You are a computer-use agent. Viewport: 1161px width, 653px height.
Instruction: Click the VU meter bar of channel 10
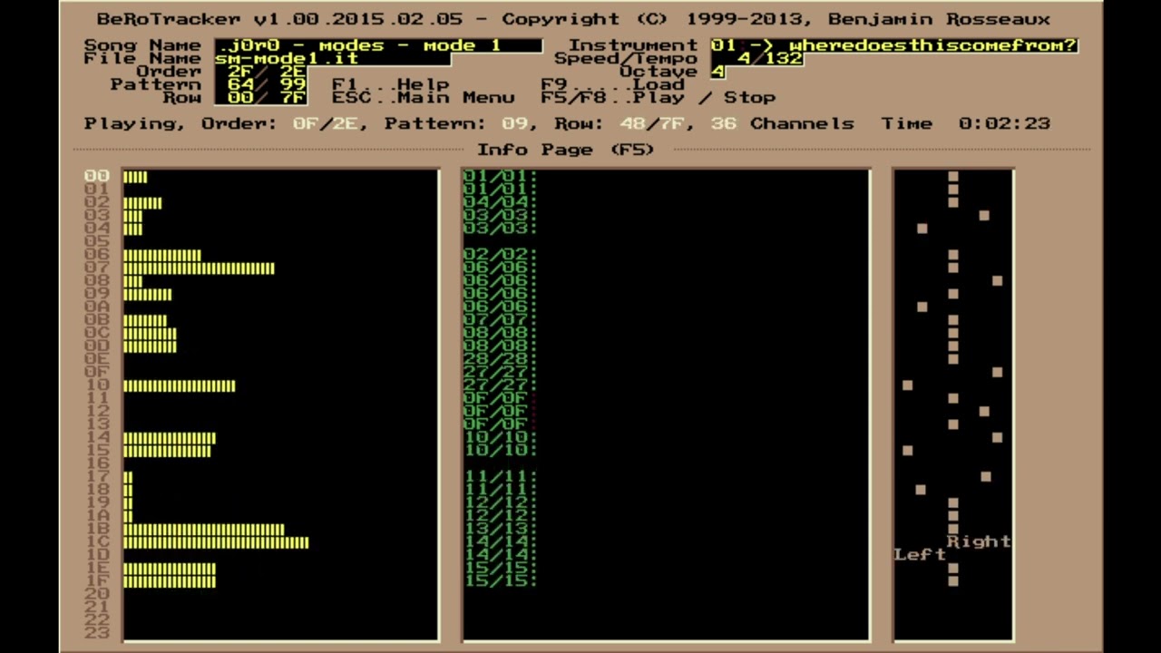pos(180,385)
